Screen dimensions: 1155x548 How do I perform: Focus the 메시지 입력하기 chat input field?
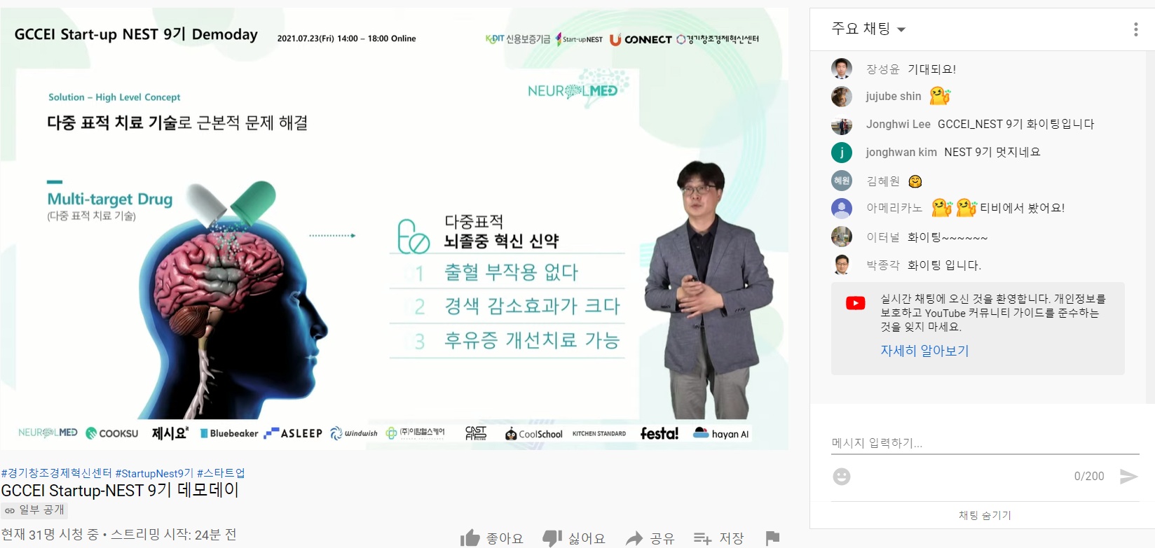tap(985, 443)
